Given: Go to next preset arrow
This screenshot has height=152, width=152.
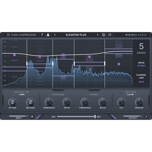Looking at the screenshot, I should tap(97, 35).
